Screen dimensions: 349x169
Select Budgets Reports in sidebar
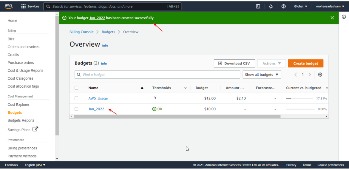[x=21, y=121]
